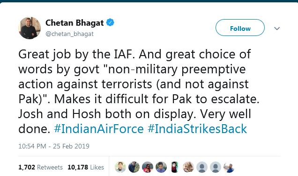The image size is (298, 176).
Task: Click the blue verified badge icon
Action: [110, 22]
